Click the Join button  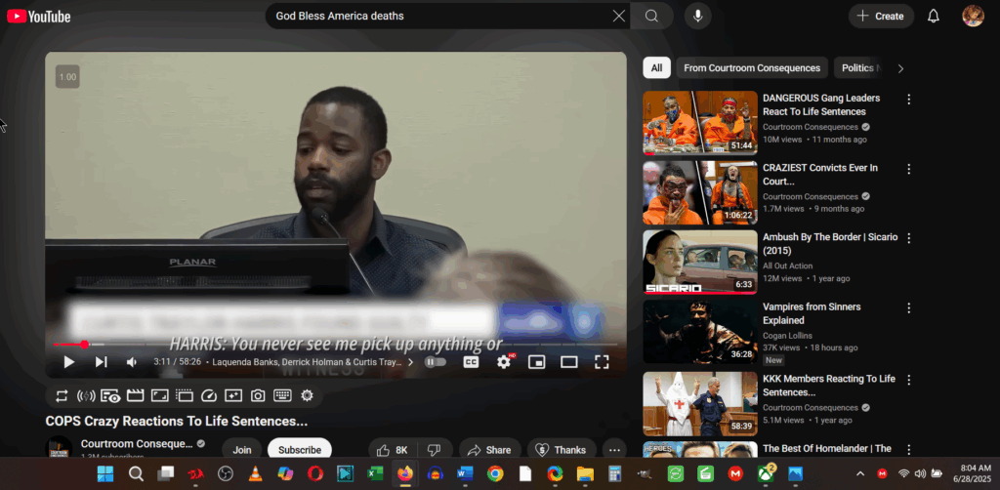(x=242, y=448)
